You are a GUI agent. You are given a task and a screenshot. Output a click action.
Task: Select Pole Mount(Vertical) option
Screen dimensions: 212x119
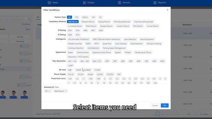[122, 22]
